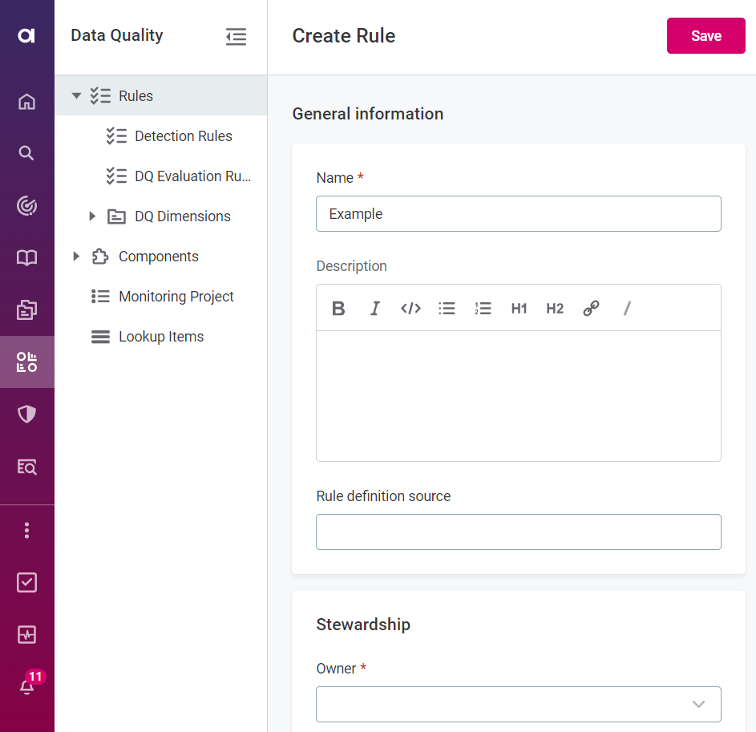Toggle italic formatting in Description editor
The width and height of the screenshot is (756, 732).
pyautogui.click(x=374, y=309)
